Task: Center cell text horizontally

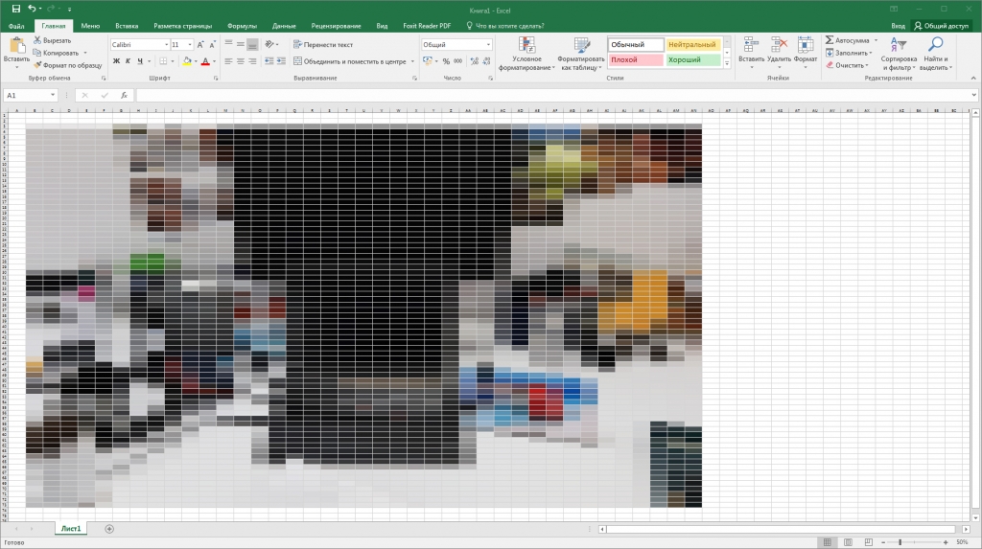Action: 241,61
